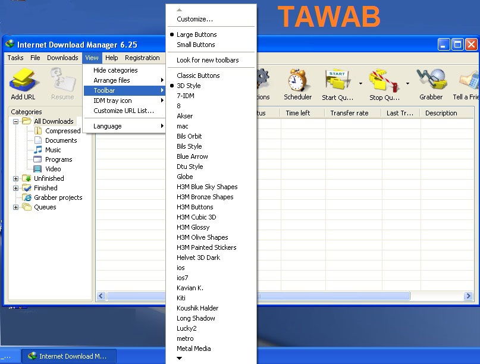Click the Tell a Friend icon
Viewport: 480px width, 364px height.
[x=469, y=81]
